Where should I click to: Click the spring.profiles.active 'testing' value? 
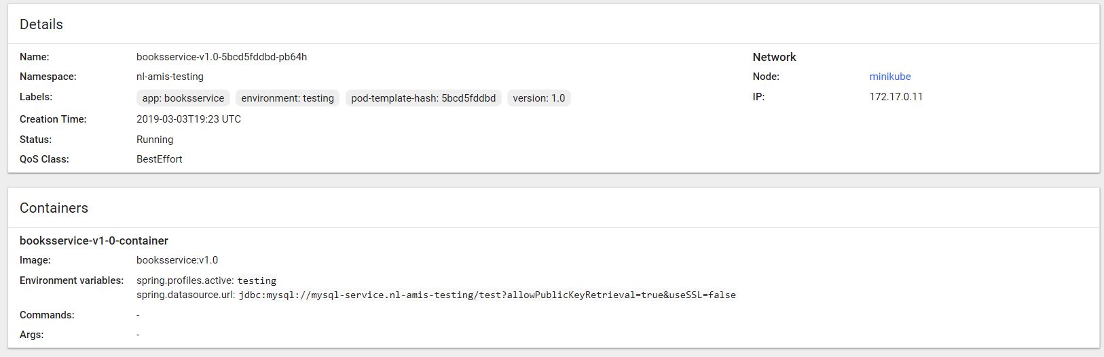(257, 280)
